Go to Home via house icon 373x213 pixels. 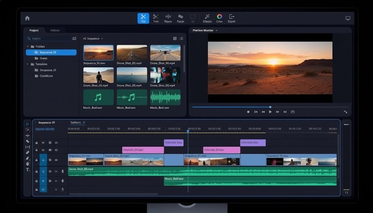coord(27,18)
